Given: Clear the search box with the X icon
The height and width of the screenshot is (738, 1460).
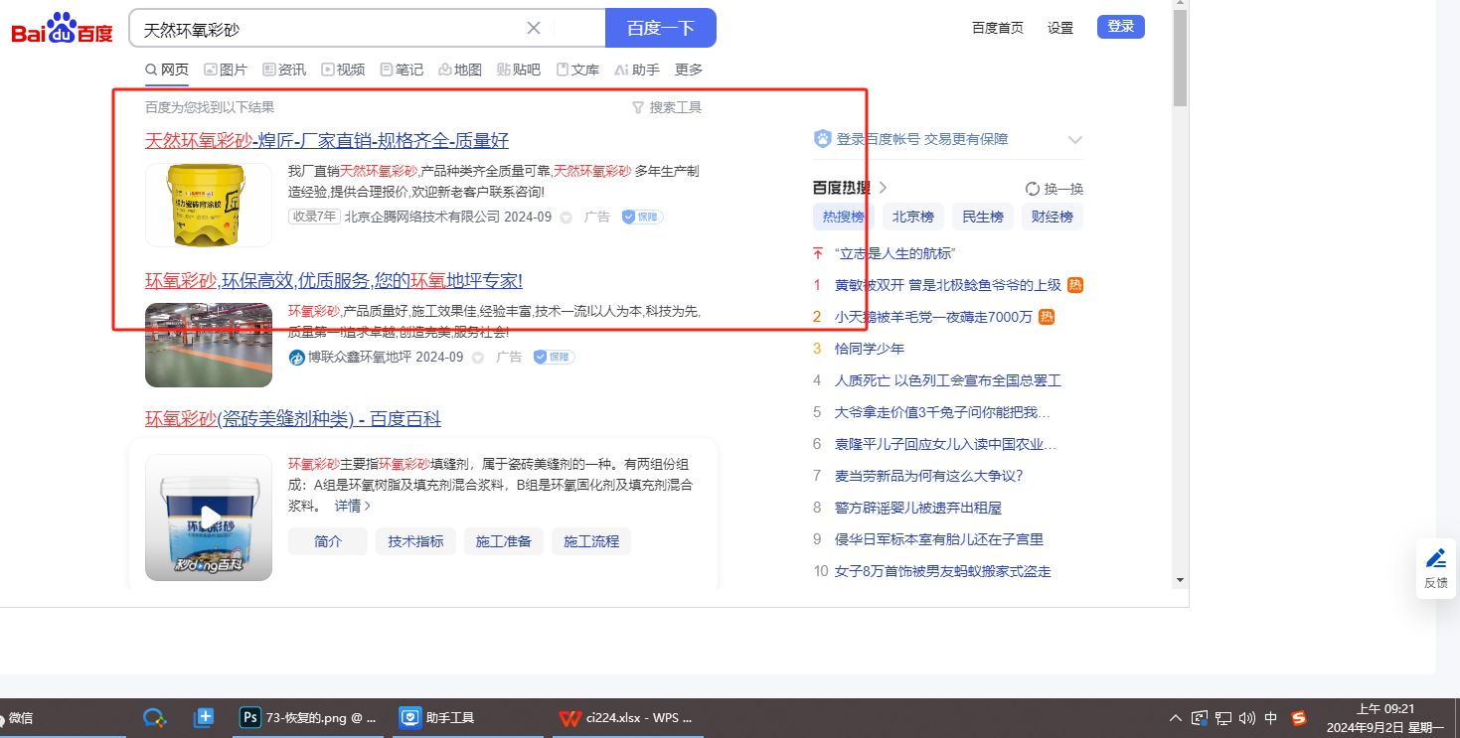Looking at the screenshot, I should click(x=534, y=28).
